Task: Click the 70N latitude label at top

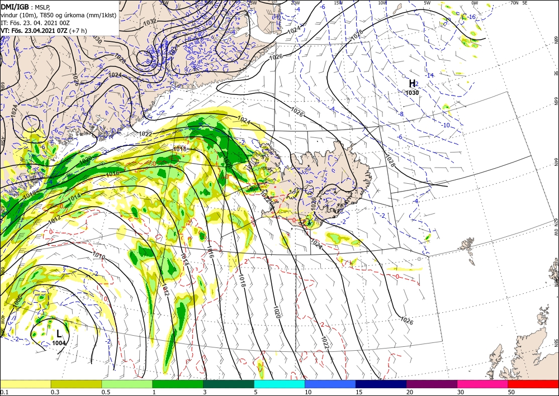Action: click(x=514, y=3)
